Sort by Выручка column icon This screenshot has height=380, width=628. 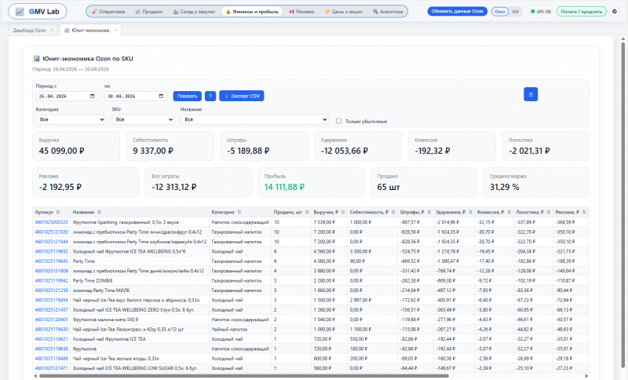(x=343, y=212)
